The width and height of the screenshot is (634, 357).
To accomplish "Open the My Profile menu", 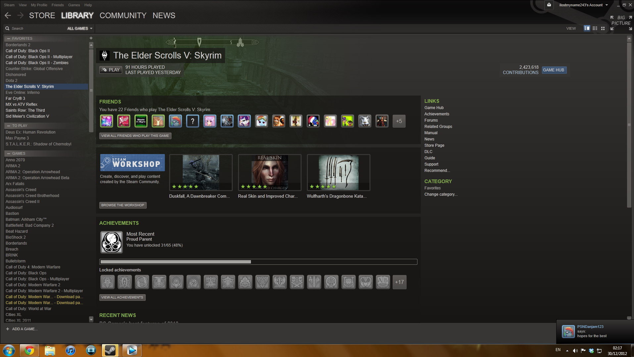I will click(39, 5).
